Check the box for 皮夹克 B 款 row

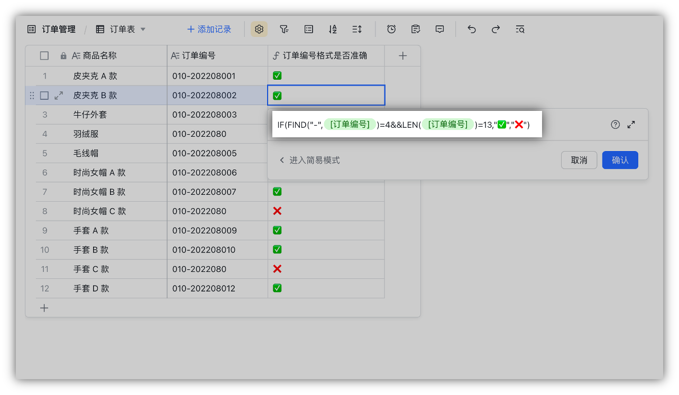click(x=44, y=96)
